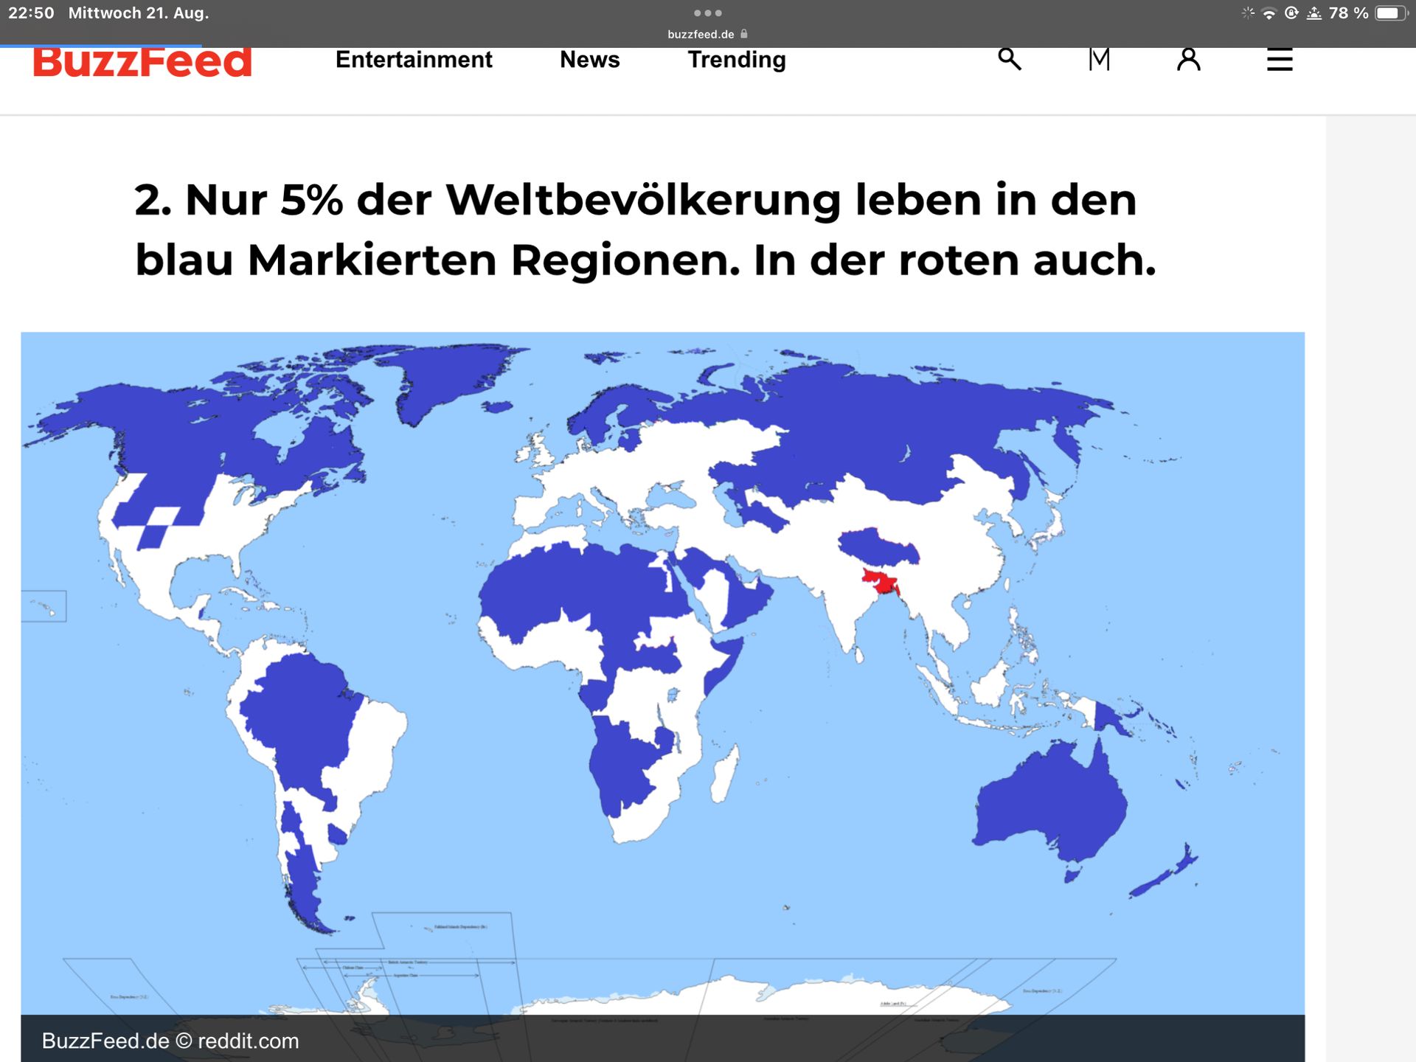Tap the rotation lock status icon

[x=1291, y=13]
